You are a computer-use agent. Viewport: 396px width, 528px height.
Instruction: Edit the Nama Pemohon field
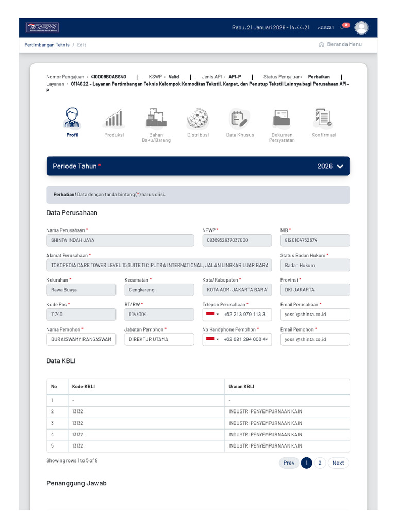click(x=81, y=339)
